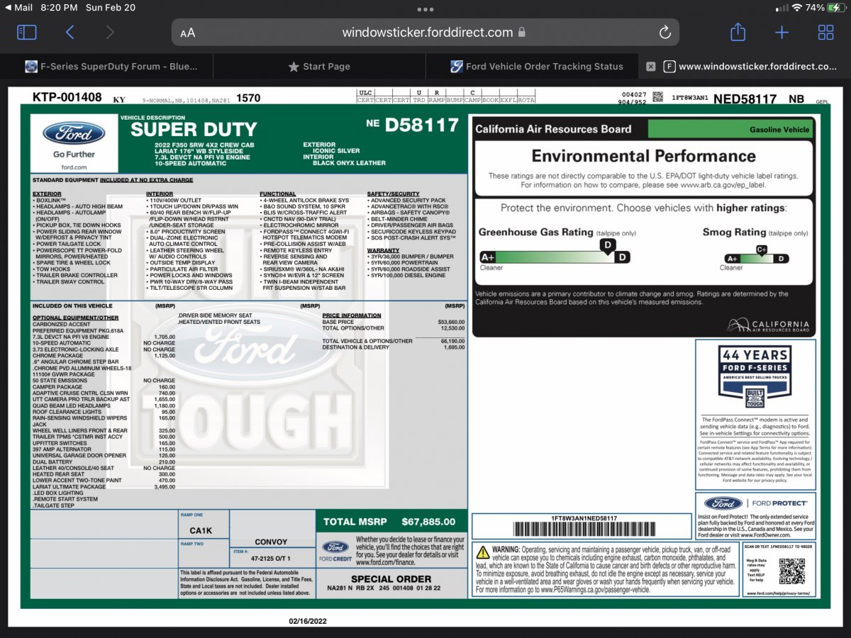Screen dimensions: 851x638
Task: Switch to the Start Page tab
Action: point(319,67)
